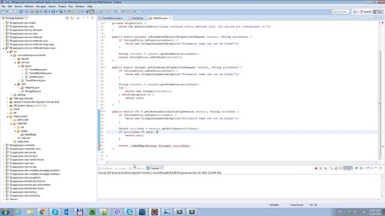
Task: Click Remove All Terminated Launches icon
Action: (x=325, y=168)
